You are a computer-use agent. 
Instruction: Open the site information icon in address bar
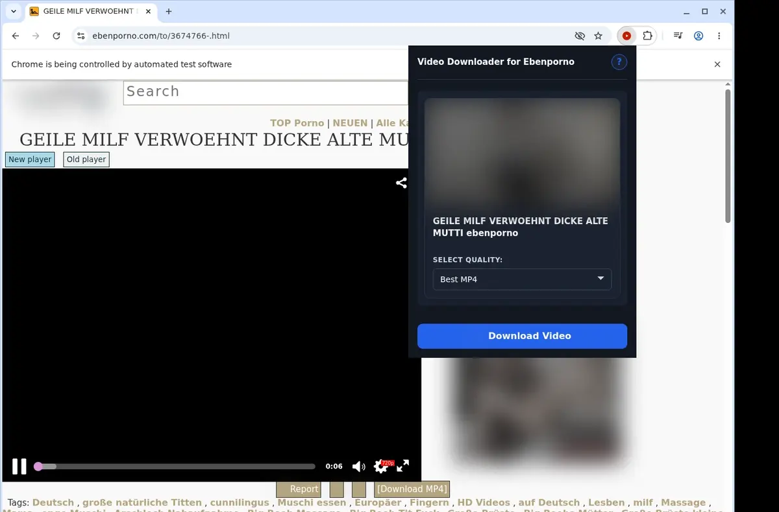[x=80, y=36]
